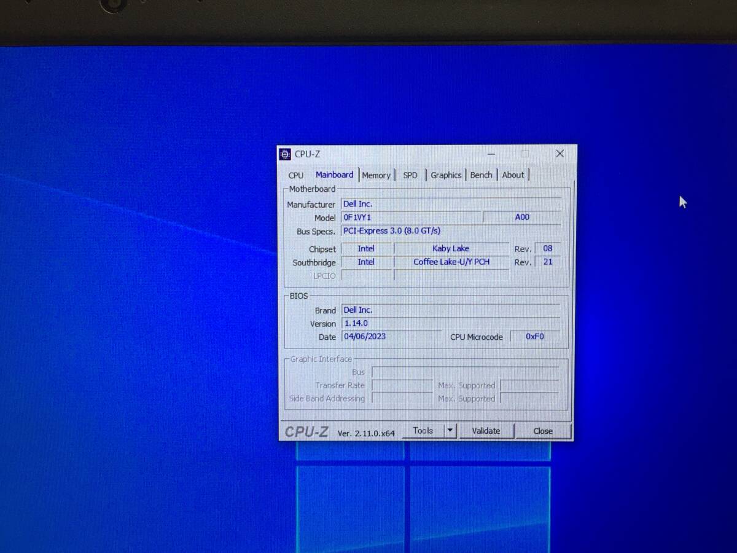Close the CPU-Z window with X
The width and height of the screenshot is (737, 553).
(x=560, y=154)
